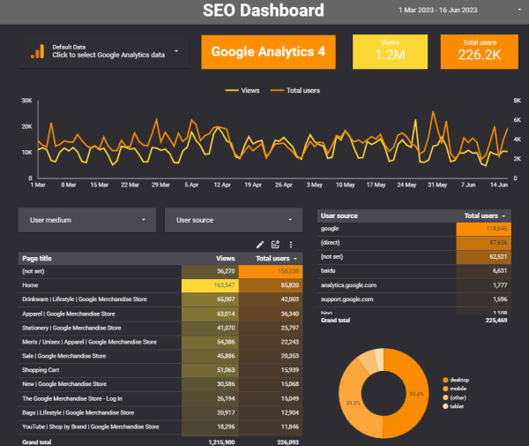
Task: Click the 163,547 views cell for Home
Action: click(210, 285)
